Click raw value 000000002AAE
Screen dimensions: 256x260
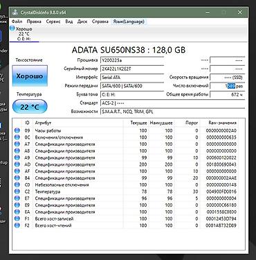[x=221, y=178]
